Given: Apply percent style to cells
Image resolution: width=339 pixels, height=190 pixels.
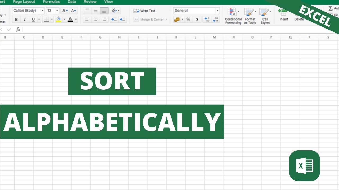Looking at the screenshot, I should [188, 20].
